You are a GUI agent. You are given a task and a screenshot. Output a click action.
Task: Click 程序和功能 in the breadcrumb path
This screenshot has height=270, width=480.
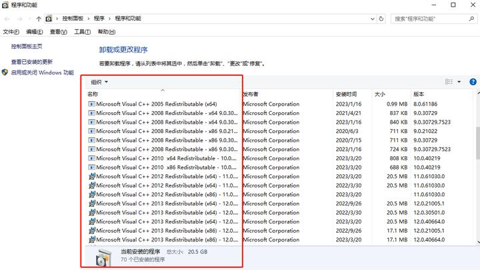(128, 19)
